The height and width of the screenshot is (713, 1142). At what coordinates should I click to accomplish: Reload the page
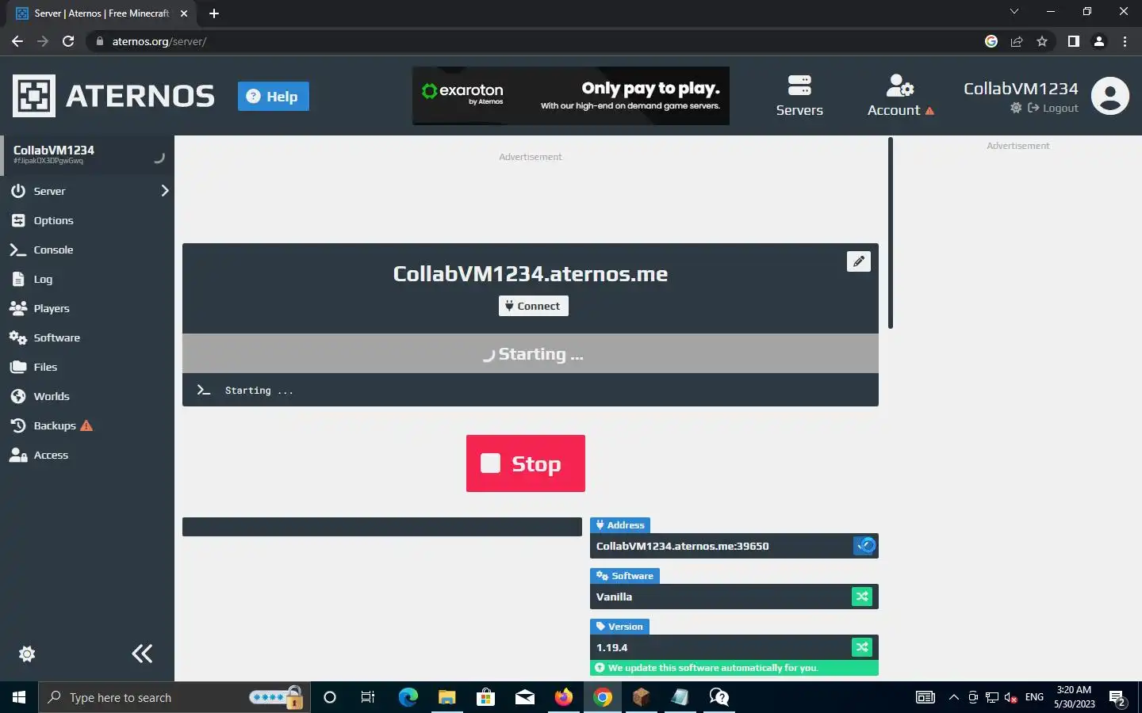pos(68,41)
